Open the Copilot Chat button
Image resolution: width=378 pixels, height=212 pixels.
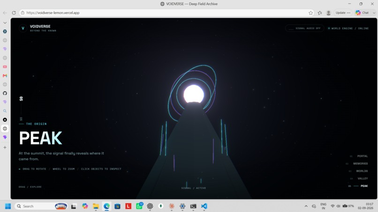363,13
